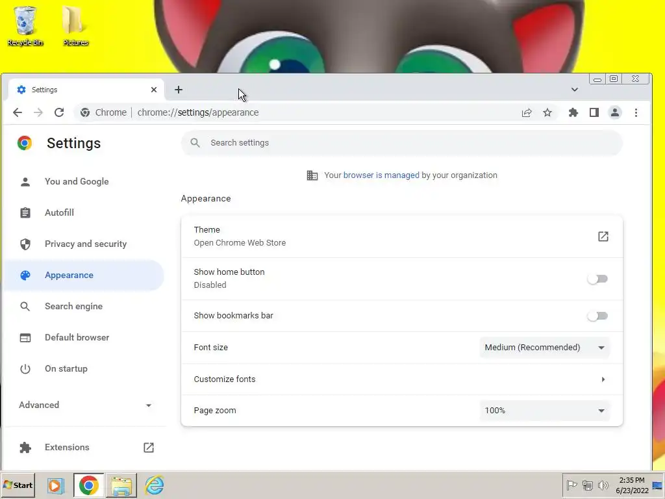Screen dimensions: 665x499
Task: Open File Explorer from taskbar
Action: point(121,485)
